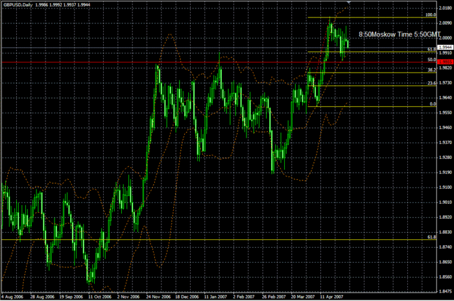The image size is (454, 301).
Task: Click the 61.8 label near 1.8830 price
Action: [x=432, y=237]
